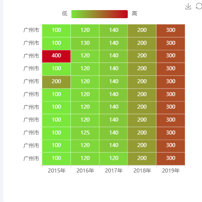Click the 2016年 axis label
The width and height of the screenshot is (202, 202).
(85, 170)
